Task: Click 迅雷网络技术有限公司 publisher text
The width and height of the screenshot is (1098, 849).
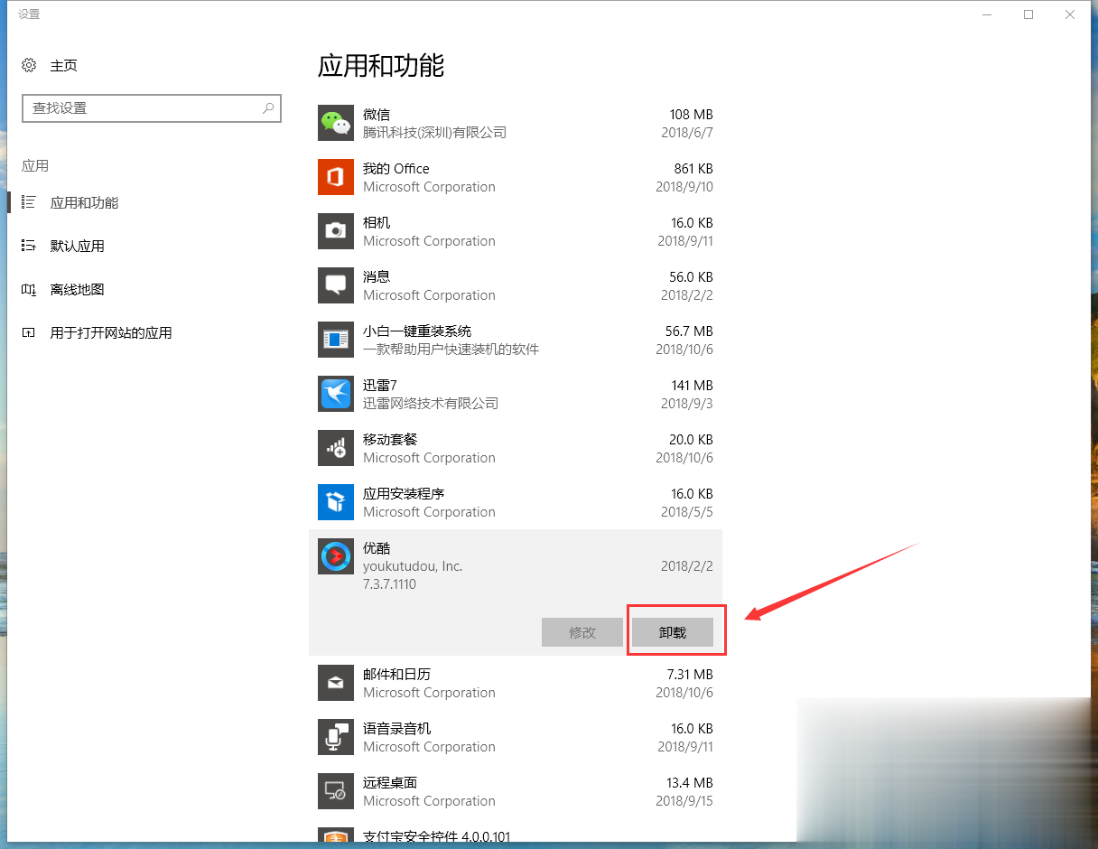Action: [431, 403]
